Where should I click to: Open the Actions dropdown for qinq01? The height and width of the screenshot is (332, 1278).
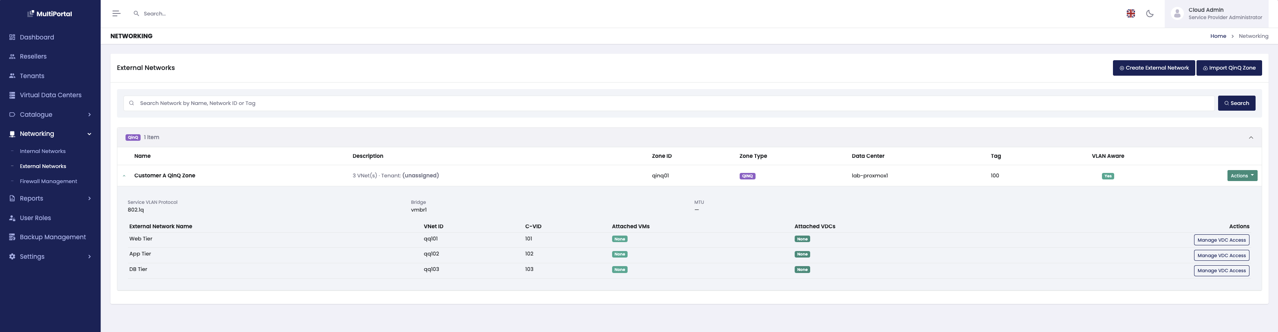pos(1242,175)
